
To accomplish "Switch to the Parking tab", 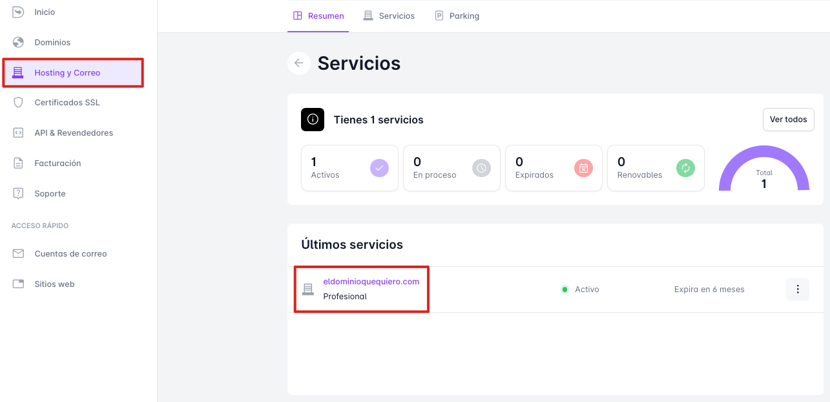I will point(457,16).
